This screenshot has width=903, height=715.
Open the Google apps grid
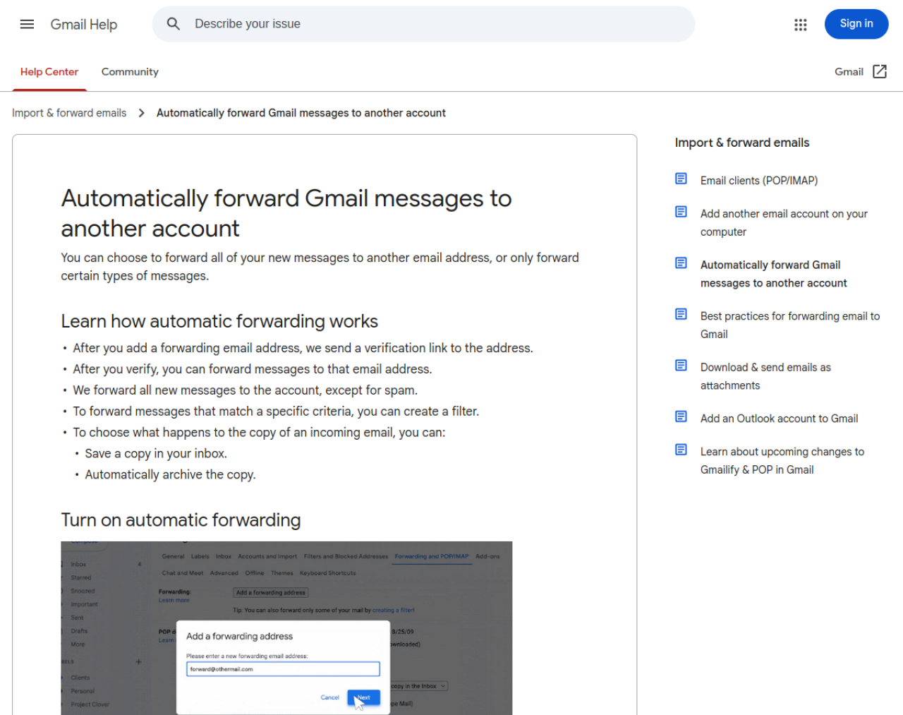pyautogui.click(x=800, y=25)
